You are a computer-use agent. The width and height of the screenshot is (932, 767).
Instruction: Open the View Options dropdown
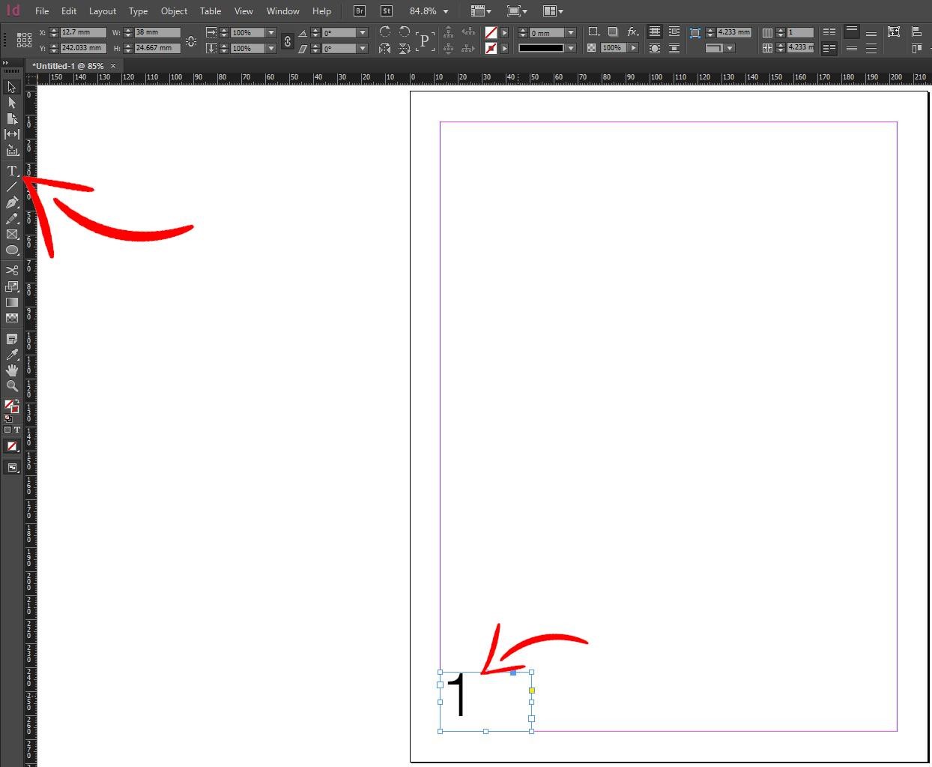coord(481,11)
